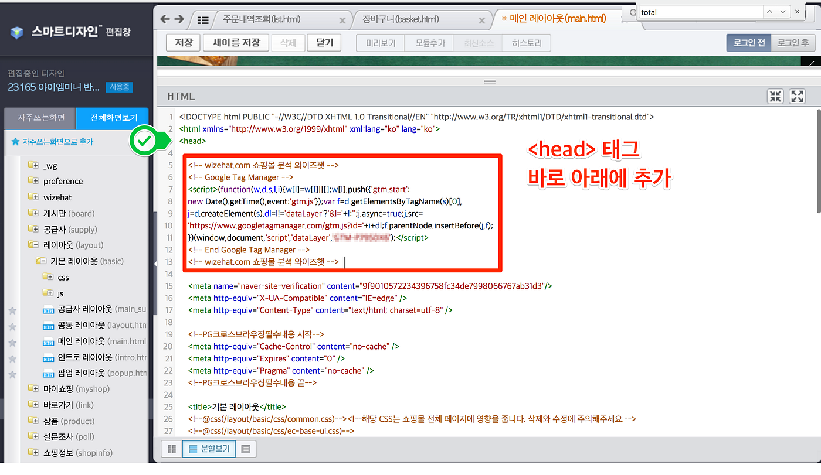Toggle the 분할보기 split view
The image size is (821, 475).
tap(209, 449)
